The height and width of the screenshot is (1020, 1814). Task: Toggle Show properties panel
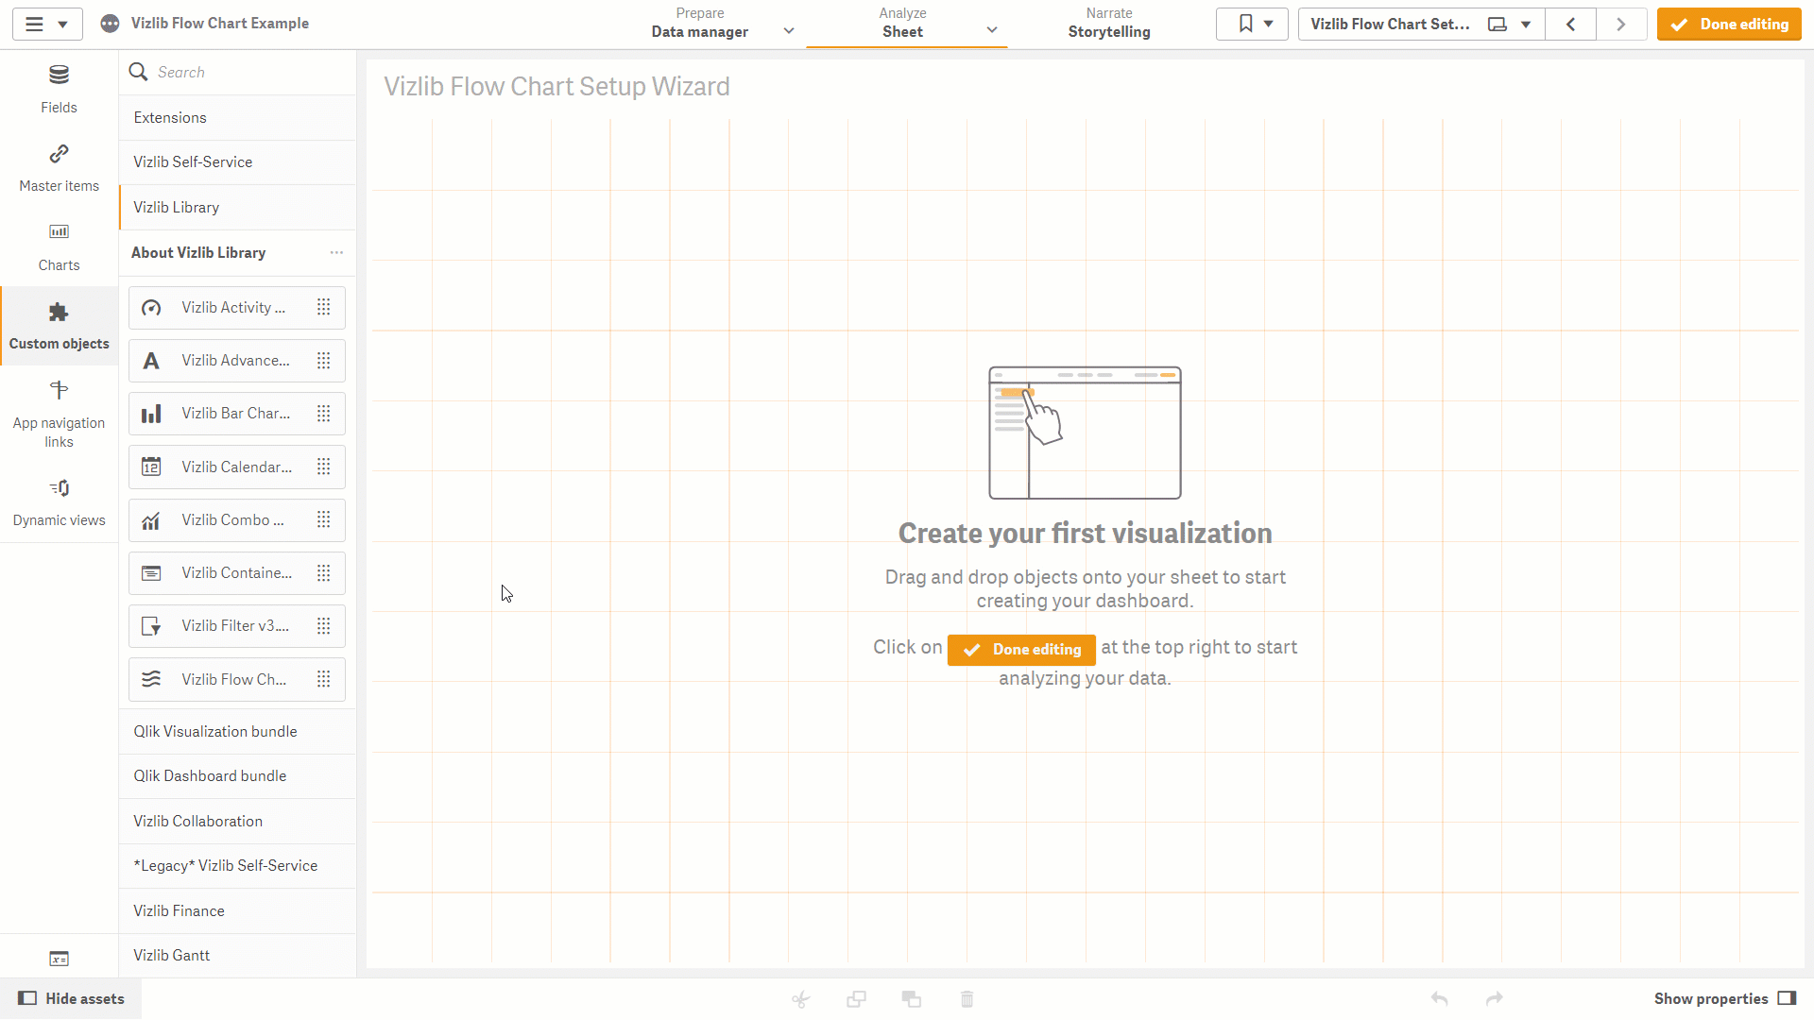pos(1724,998)
